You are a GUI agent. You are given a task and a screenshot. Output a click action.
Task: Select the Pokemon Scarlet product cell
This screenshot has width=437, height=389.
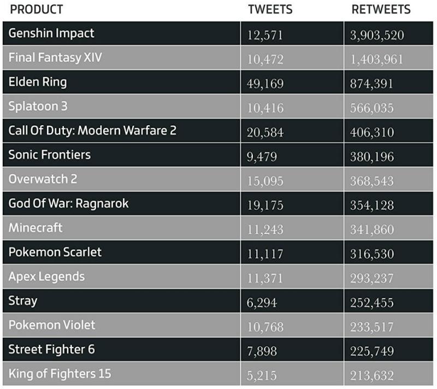(x=55, y=252)
